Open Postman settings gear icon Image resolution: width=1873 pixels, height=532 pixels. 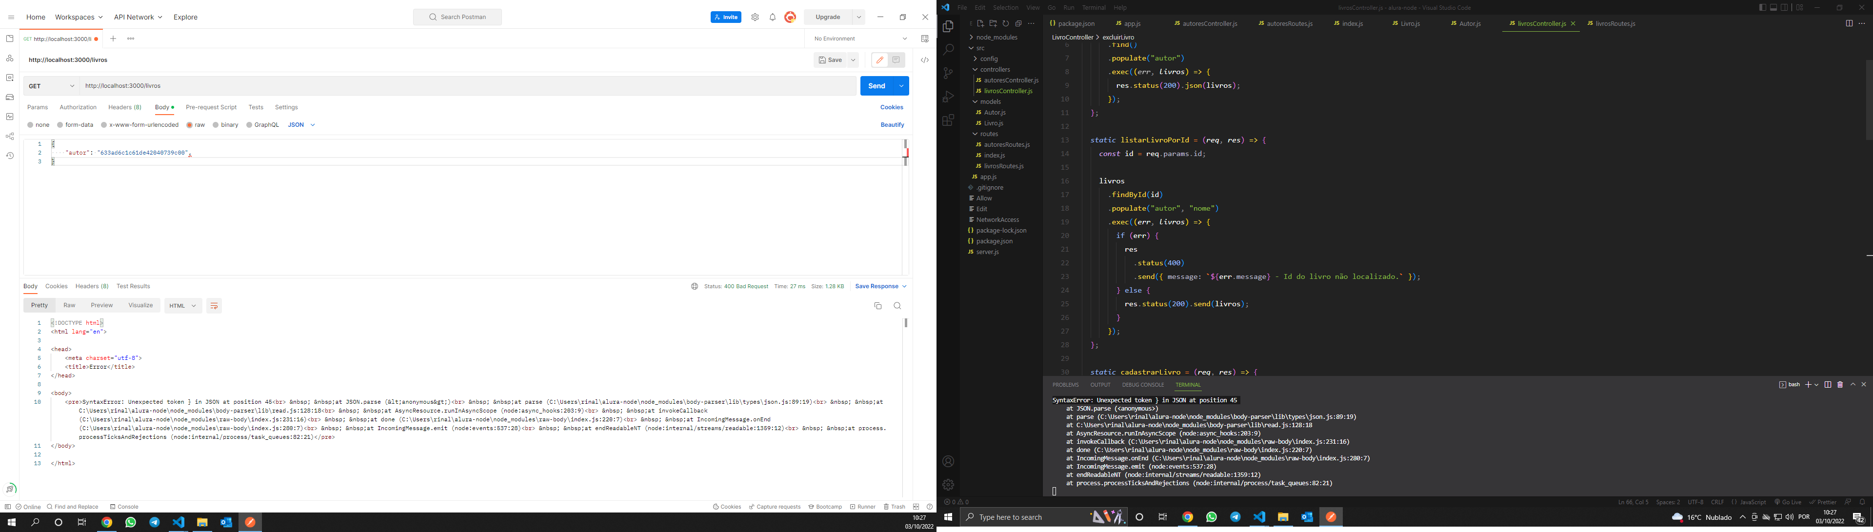[x=755, y=18]
